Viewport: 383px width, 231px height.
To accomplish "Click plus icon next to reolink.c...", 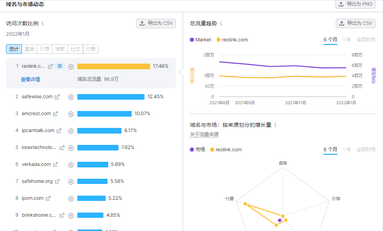I will pyautogui.click(x=71, y=67).
